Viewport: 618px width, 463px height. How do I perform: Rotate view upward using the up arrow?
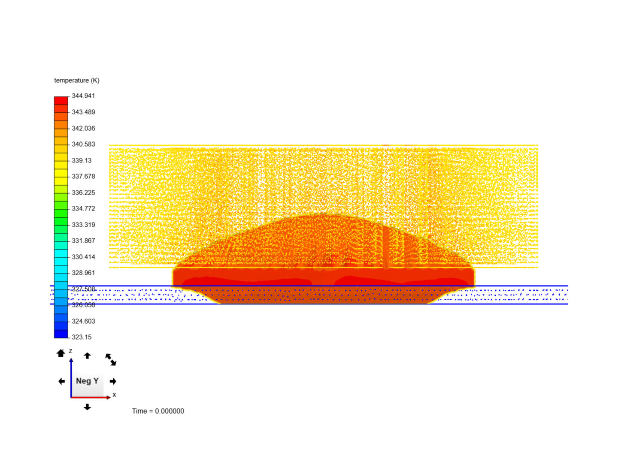[88, 355]
